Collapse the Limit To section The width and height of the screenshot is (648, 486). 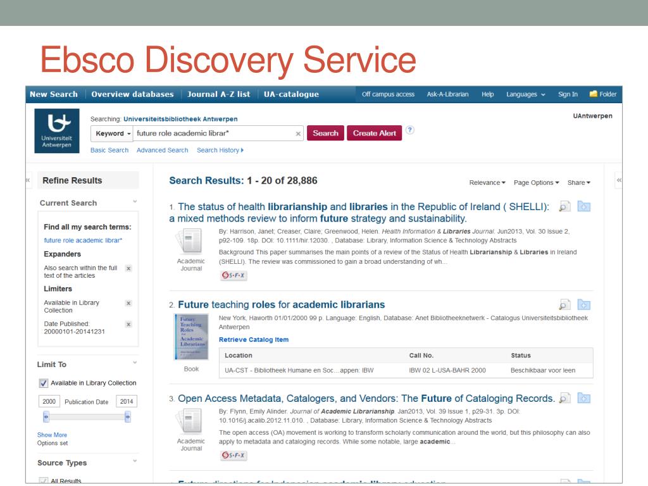click(x=135, y=363)
